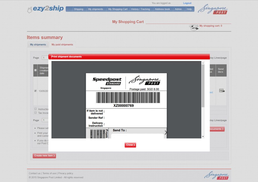
Task: Click tracking number XZ00000769 on label
Action: point(123,105)
